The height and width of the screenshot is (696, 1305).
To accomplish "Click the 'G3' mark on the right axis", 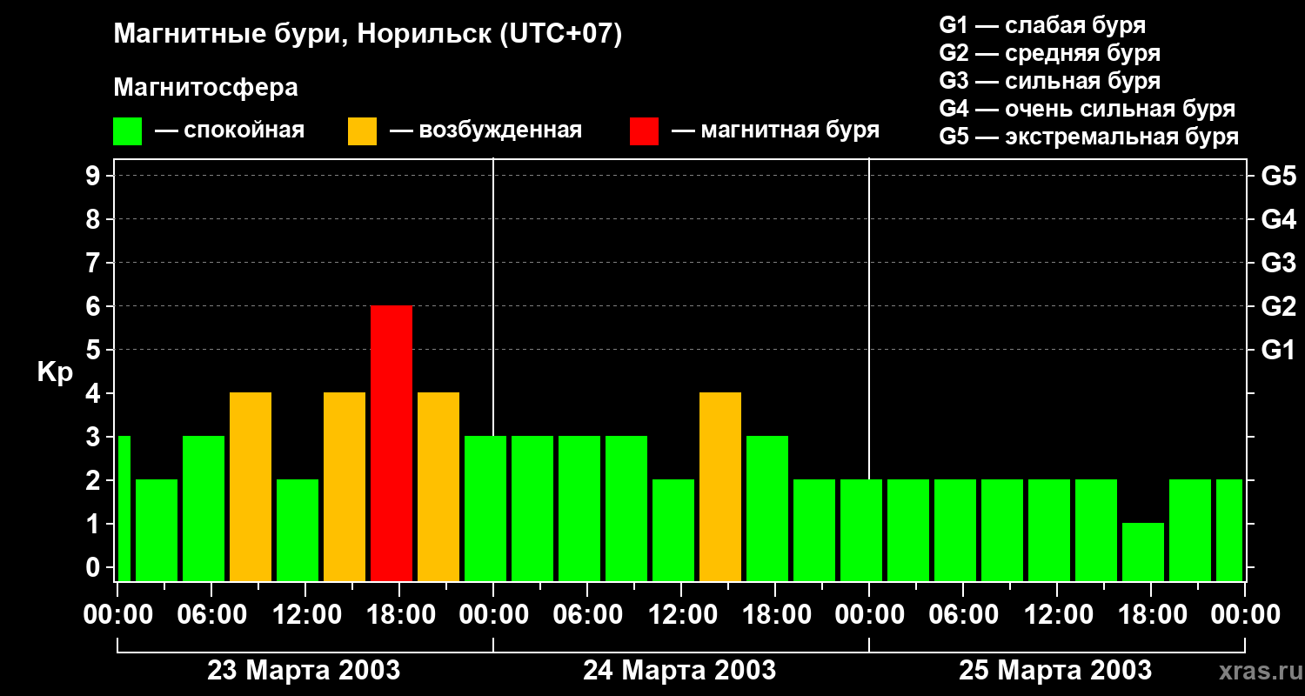I will (x=1278, y=263).
